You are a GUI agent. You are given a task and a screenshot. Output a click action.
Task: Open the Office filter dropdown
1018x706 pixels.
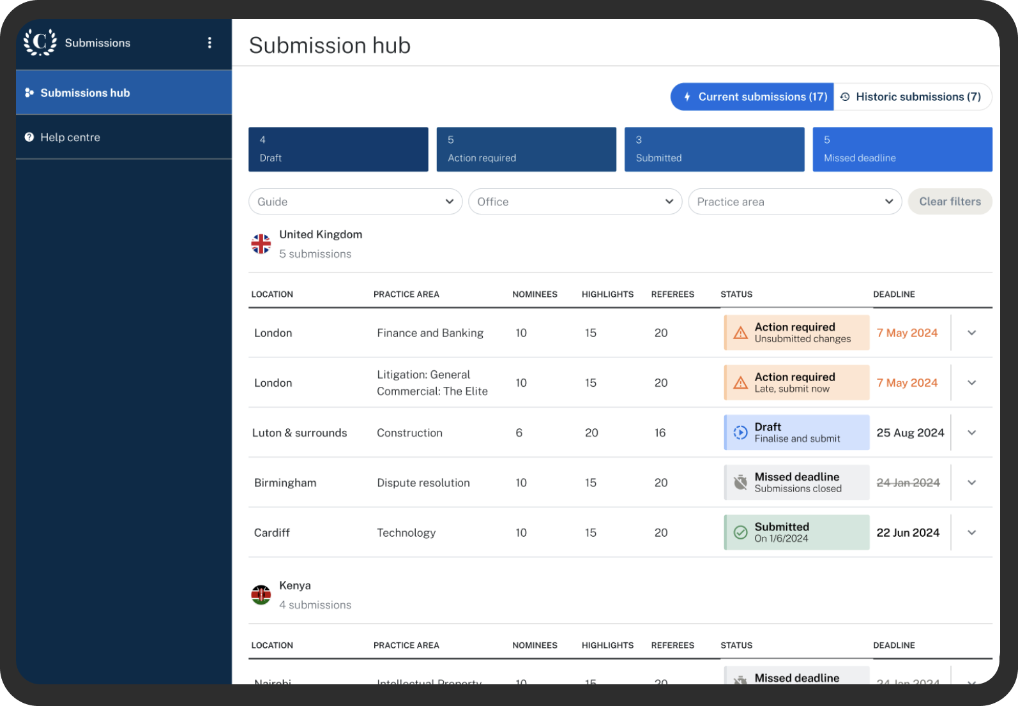pyautogui.click(x=575, y=202)
